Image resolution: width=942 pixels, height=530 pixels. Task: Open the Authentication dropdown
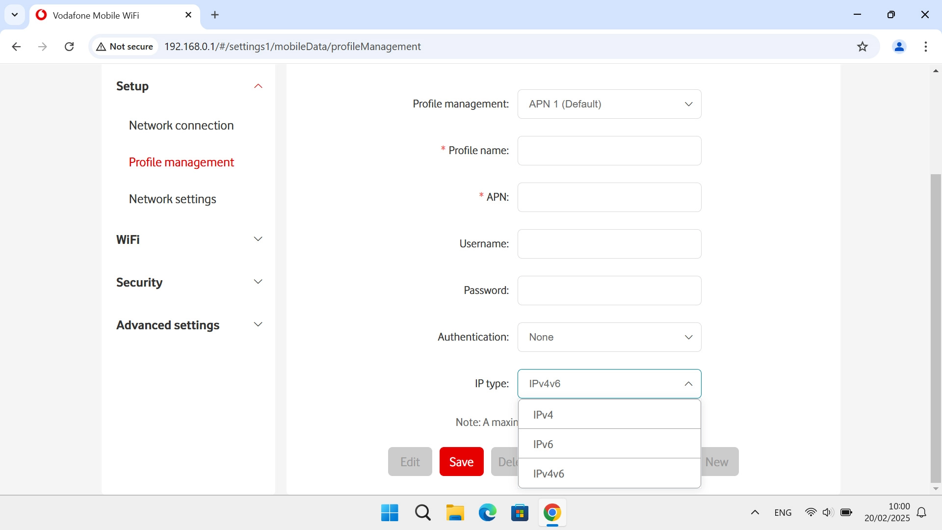pyautogui.click(x=609, y=337)
